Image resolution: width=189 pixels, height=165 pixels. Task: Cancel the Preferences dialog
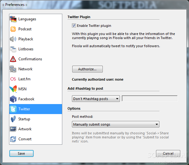pos(168,153)
